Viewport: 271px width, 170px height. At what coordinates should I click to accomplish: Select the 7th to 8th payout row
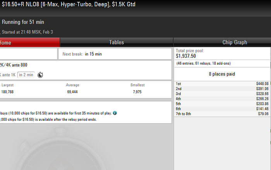(222, 114)
